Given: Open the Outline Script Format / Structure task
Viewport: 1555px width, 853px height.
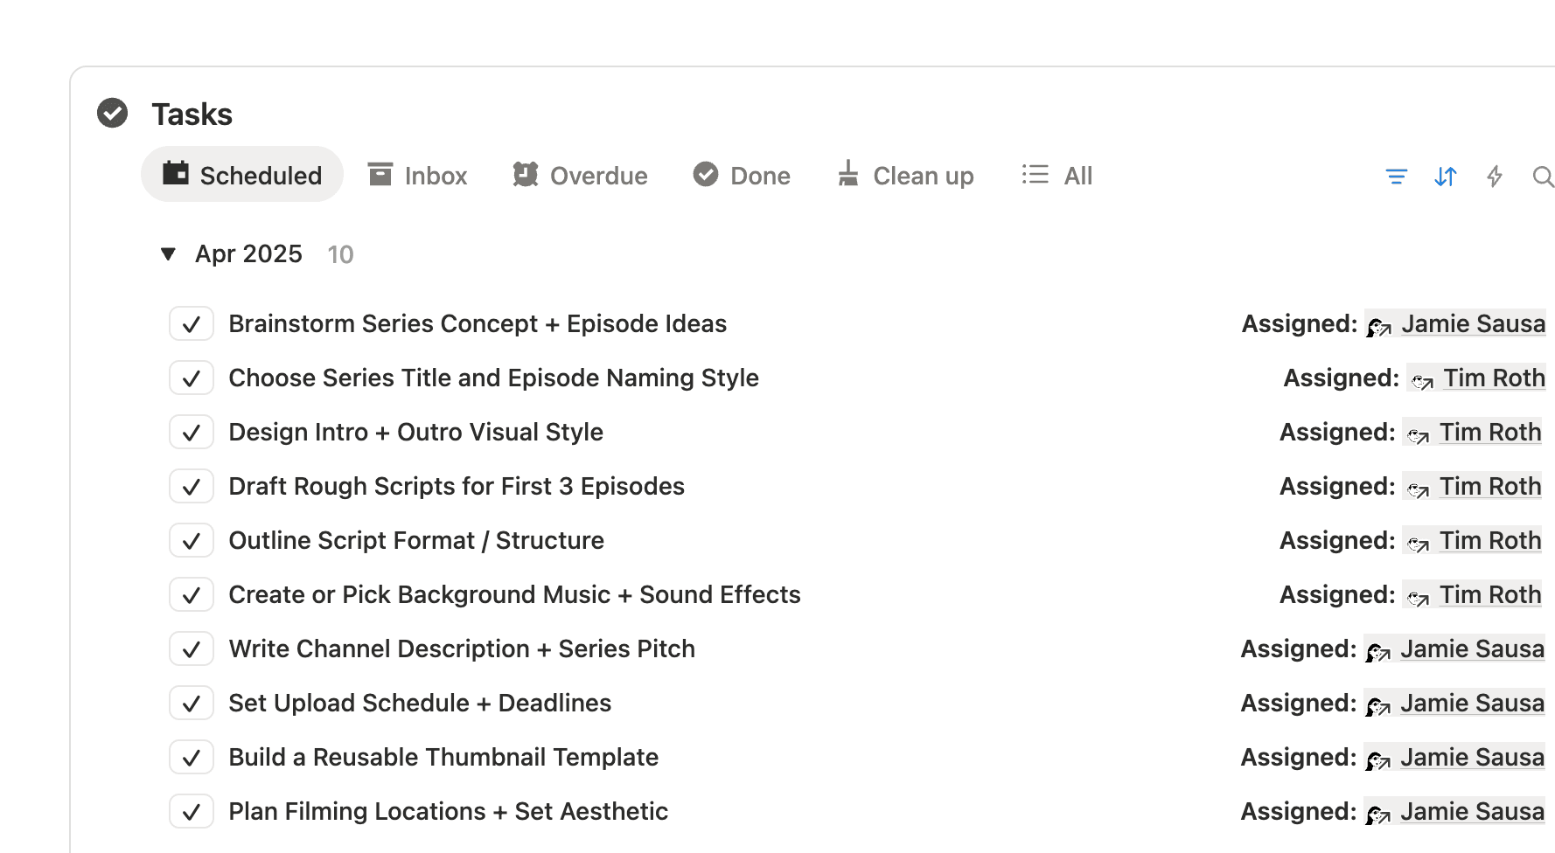Looking at the screenshot, I should click(x=416, y=541).
